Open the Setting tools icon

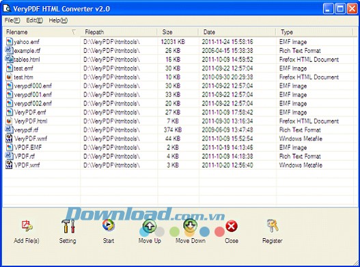point(68,226)
